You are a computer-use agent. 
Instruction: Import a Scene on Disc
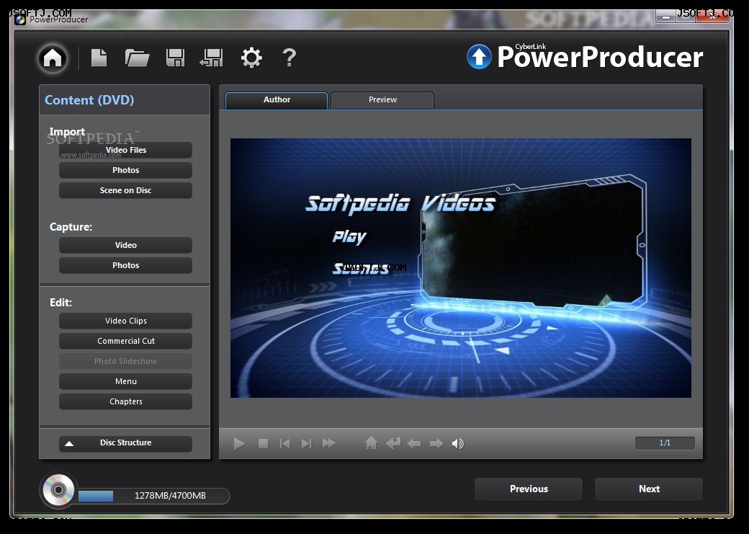(125, 190)
